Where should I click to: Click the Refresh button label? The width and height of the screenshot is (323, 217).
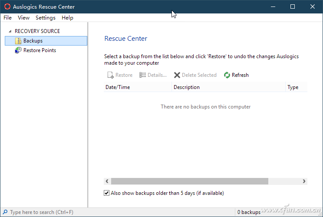pyautogui.click(x=240, y=75)
